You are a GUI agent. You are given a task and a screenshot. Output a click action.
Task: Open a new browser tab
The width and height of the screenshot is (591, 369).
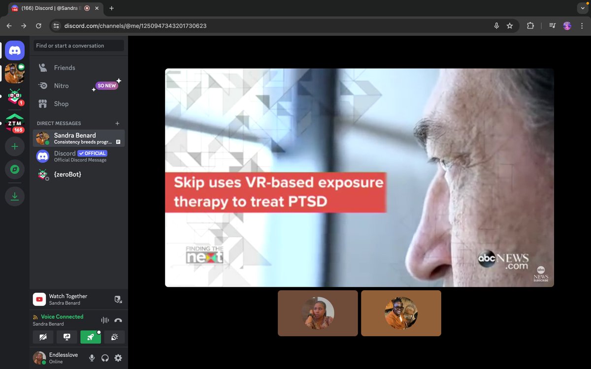pyautogui.click(x=112, y=8)
